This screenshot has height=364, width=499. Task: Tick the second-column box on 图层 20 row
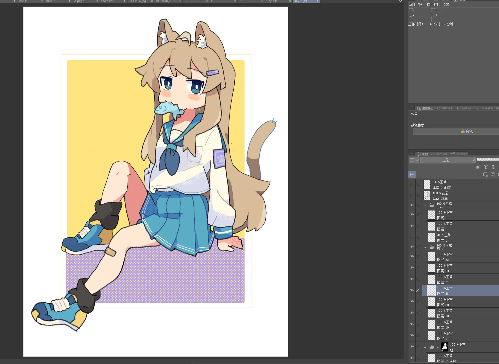tap(419, 302)
